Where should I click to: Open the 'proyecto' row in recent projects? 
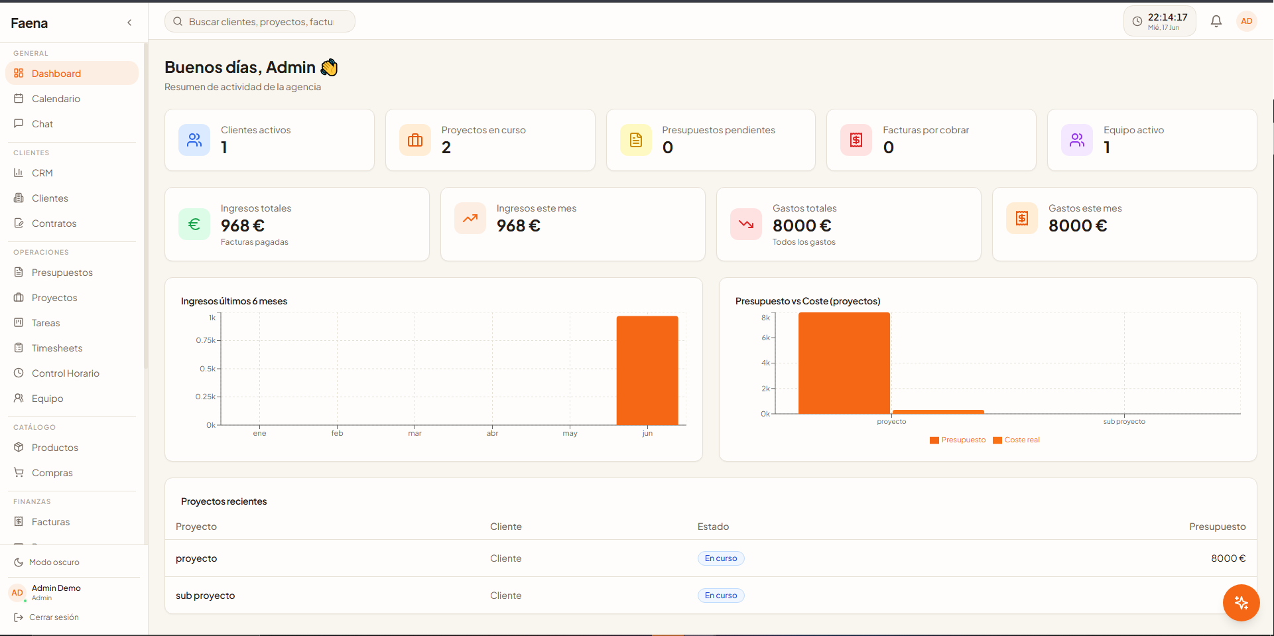tap(710, 558)
